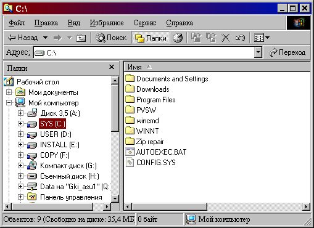Expand the SYS (C:) tree node

pyautogui.click(x=20, y=123)
